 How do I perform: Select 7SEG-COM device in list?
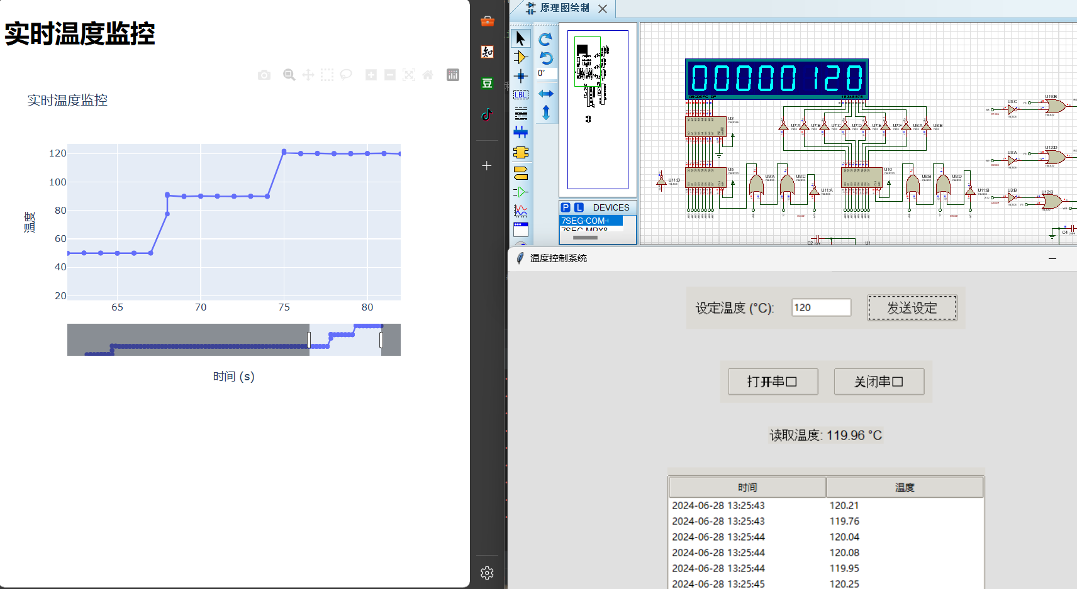591,221
